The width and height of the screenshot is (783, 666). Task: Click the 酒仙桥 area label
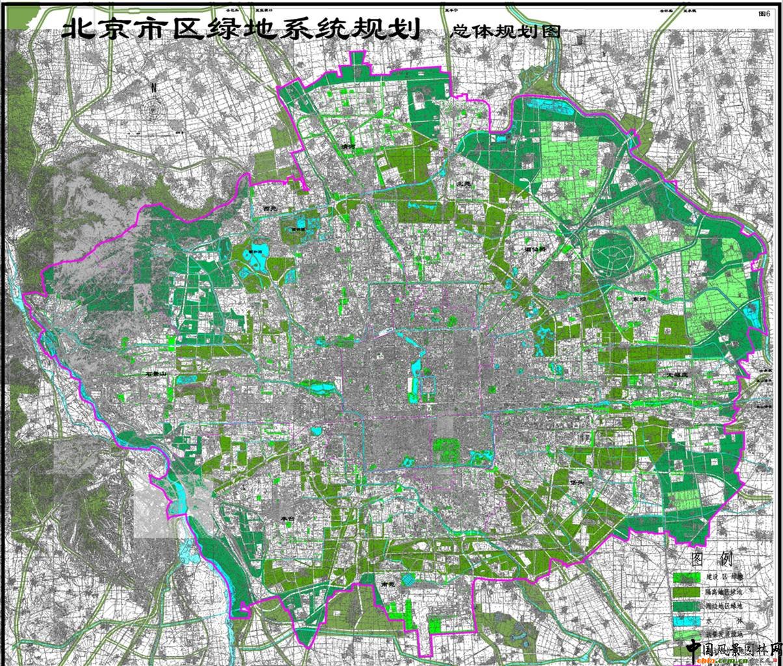[537, 248]
